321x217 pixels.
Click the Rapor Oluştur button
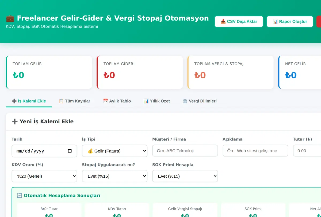[x=290, y=21]
